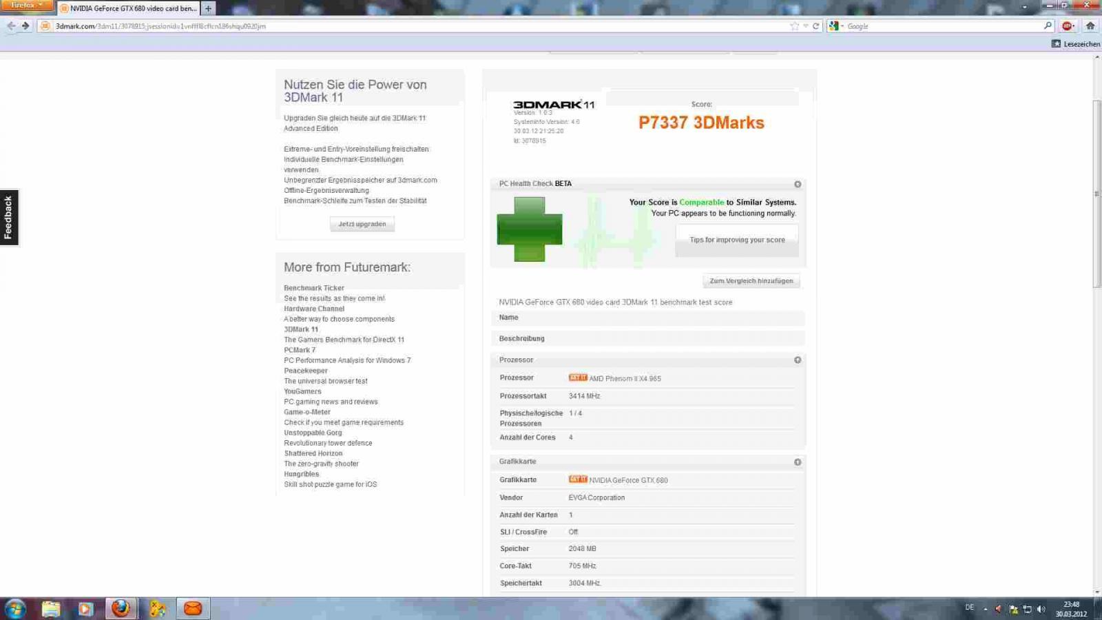Click the browser Back arrow
The height and width of the screenshot is (620, 1102).
click(x=11, y=25)
